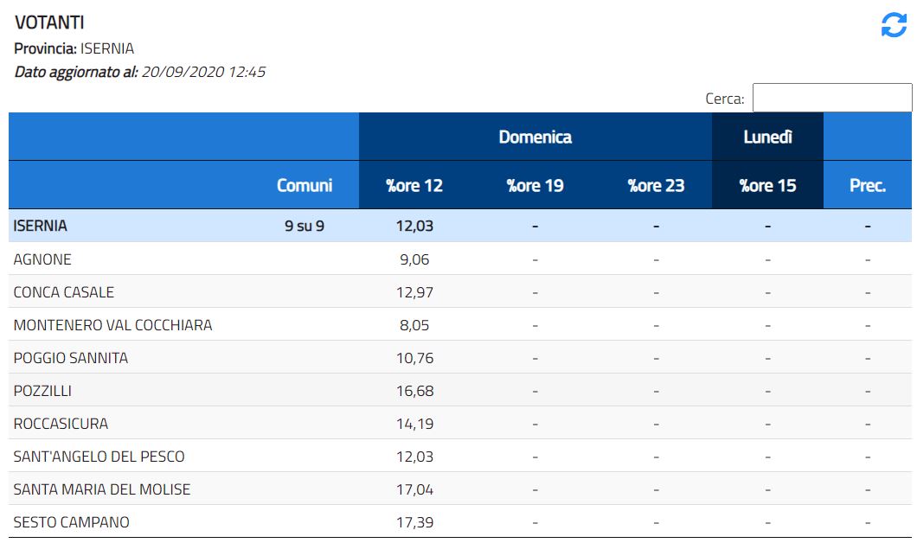Click the update timestamp 20/09/2020 12:45

[203, 72]
